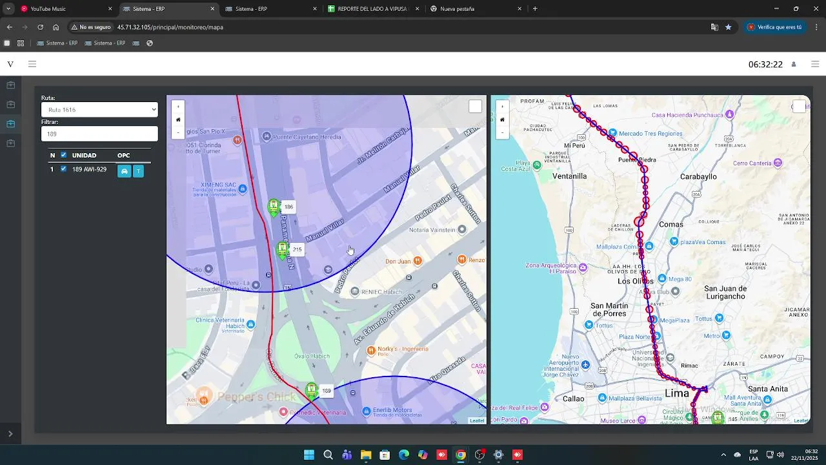Select bus marker 215 on the left map
The width and height of the screenshot is (826, 465).
click(x=282, y=250)
